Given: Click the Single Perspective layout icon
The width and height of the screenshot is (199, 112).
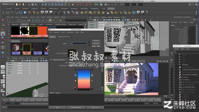Looking at the screenshot, I should pyautogui.click(x=3, y=67).
